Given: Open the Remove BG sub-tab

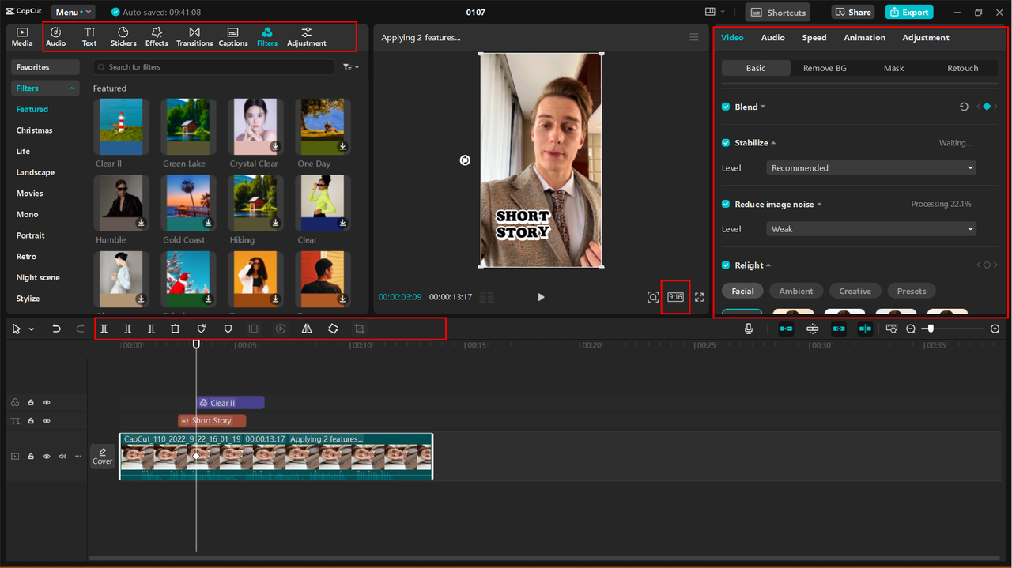Looking at the screenshot, I should (825, 68).
